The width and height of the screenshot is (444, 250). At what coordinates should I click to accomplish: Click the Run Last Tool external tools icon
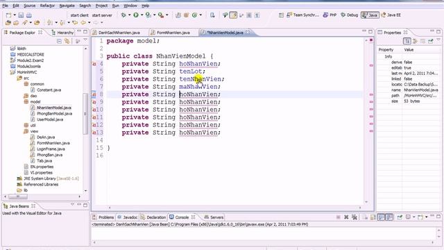(x=160, y=15)
